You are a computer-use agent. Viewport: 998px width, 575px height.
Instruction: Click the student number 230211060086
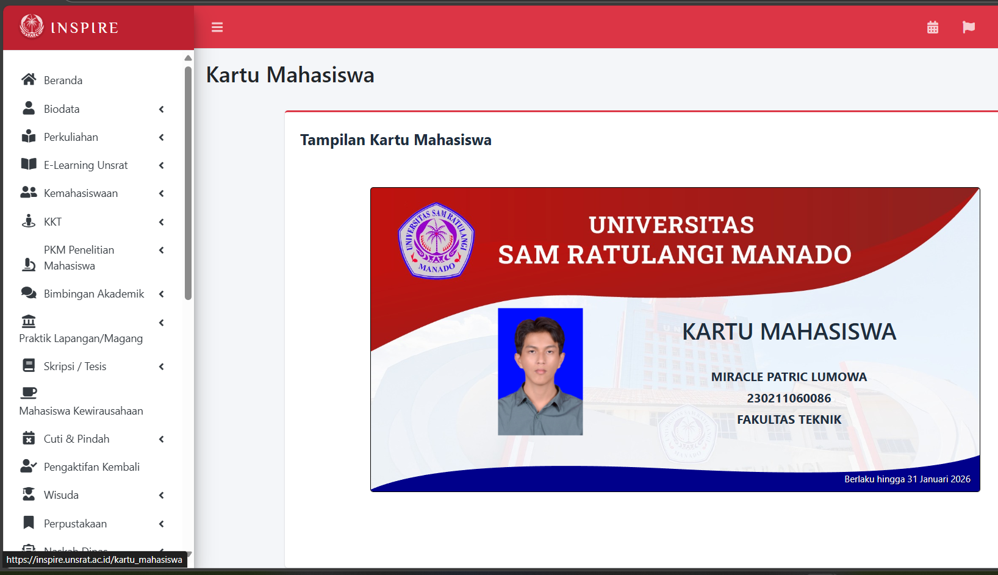tap(789, 398)
